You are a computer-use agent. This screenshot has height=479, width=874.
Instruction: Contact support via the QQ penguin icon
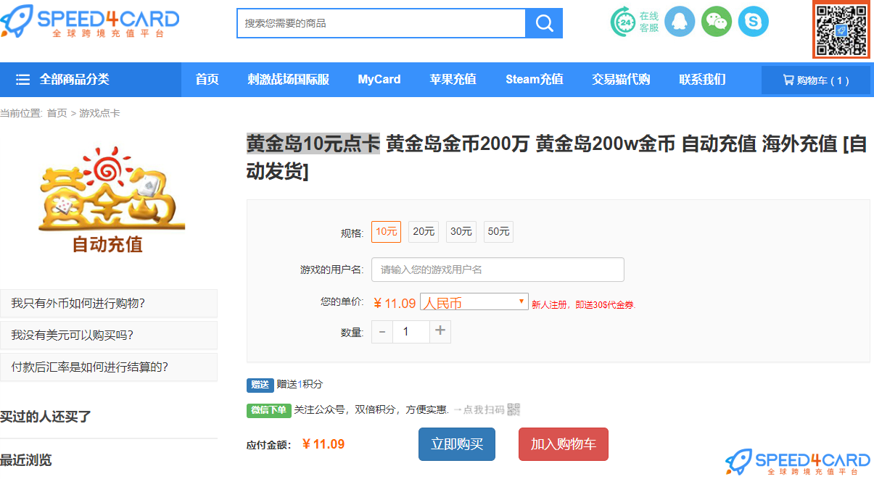(680, 22)
